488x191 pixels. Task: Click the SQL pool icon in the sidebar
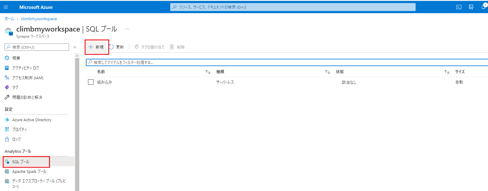pyautogui.click(x=7, y=162)
